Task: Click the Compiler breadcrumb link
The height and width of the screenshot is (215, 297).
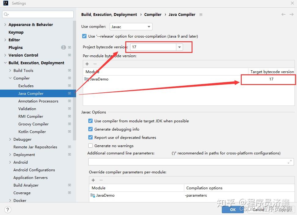Action: click(x=153, y=14)
